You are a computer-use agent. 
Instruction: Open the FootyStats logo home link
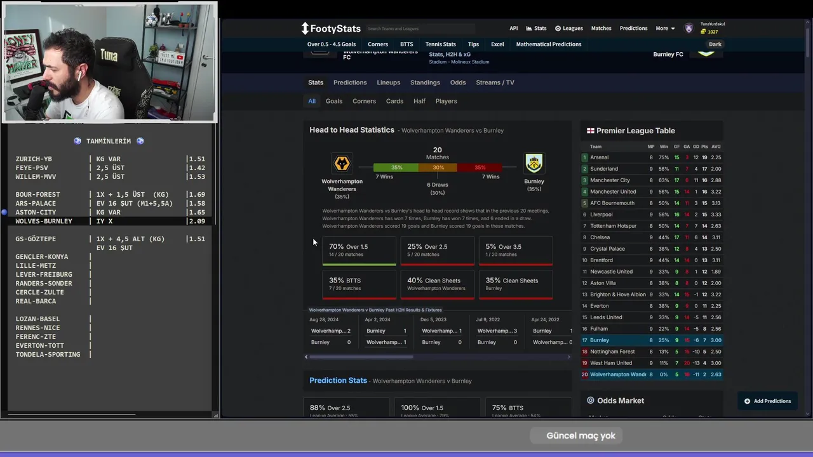click(x=331, y=29)
